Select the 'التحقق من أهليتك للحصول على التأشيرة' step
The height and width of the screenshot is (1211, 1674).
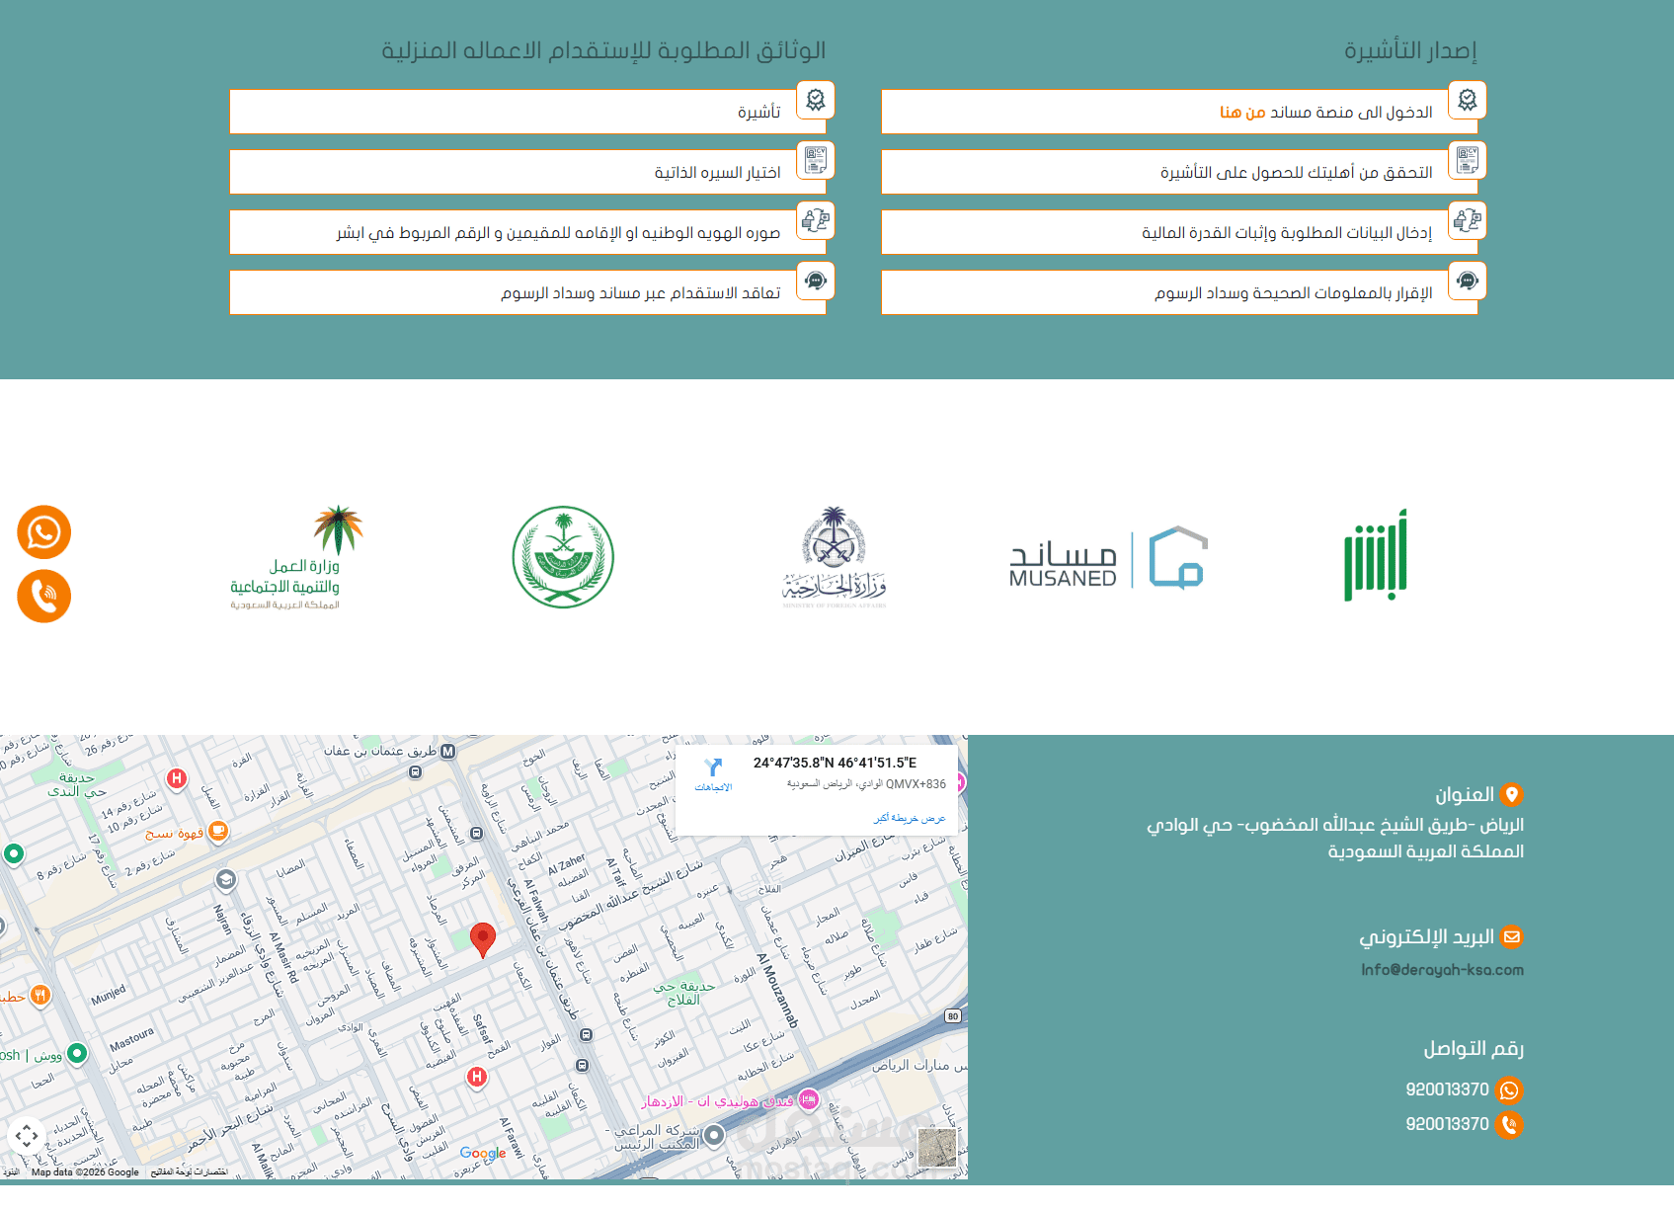pyautogui.click(x=1179, y=172)
